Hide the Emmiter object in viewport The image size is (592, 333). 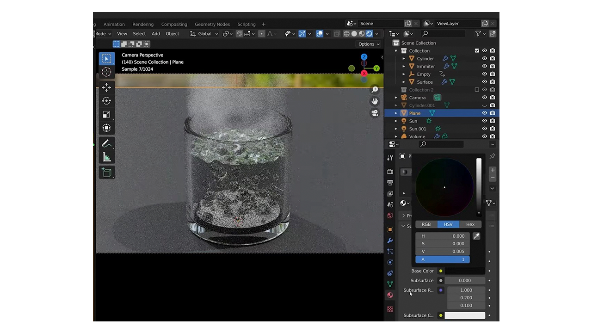[x=485, y=67]
